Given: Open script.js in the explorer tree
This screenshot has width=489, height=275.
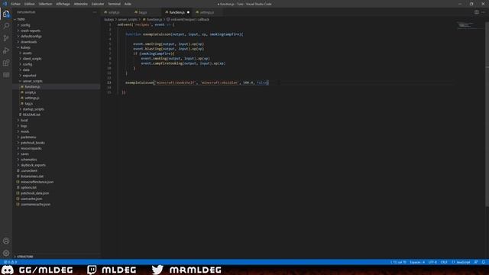Looking at the screenshot, I should 31,92.
